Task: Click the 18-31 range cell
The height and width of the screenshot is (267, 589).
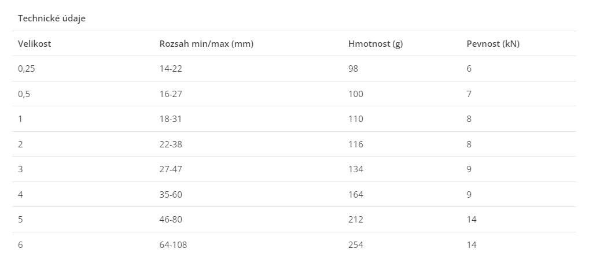Action: [x=171, y=119]
